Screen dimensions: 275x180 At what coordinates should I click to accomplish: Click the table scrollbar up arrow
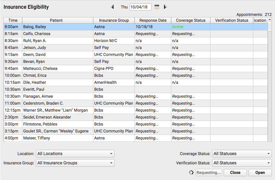(x=270, y=19)
